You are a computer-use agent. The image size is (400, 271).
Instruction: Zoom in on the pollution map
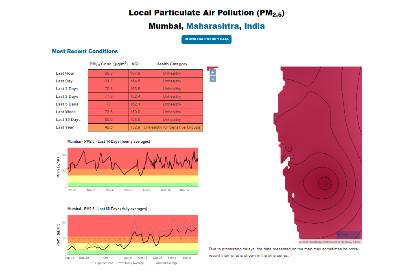click(x=212, y=72)
